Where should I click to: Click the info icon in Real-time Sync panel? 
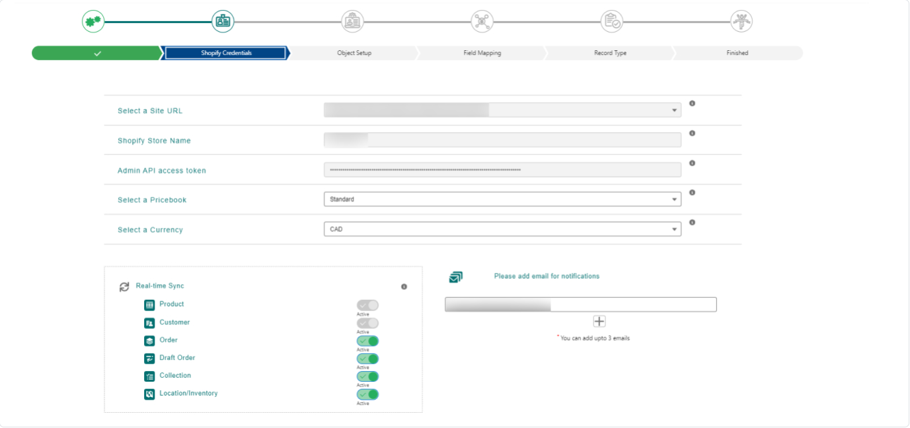point(404,287)
